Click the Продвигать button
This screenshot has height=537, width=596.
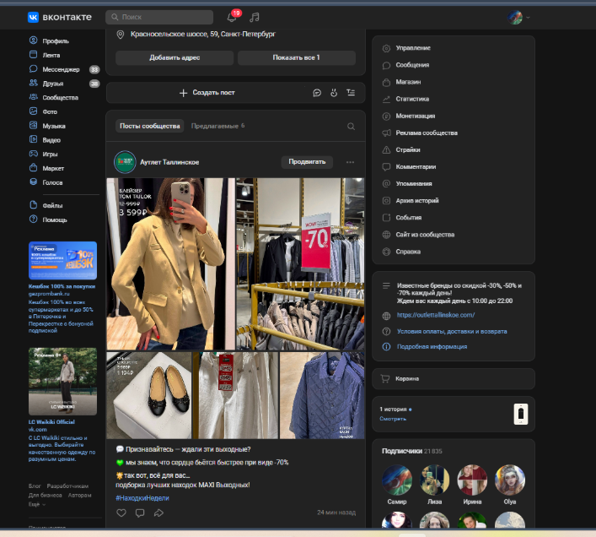(307, 162)
